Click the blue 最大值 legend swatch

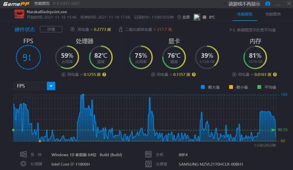click(x=203, y=87)
